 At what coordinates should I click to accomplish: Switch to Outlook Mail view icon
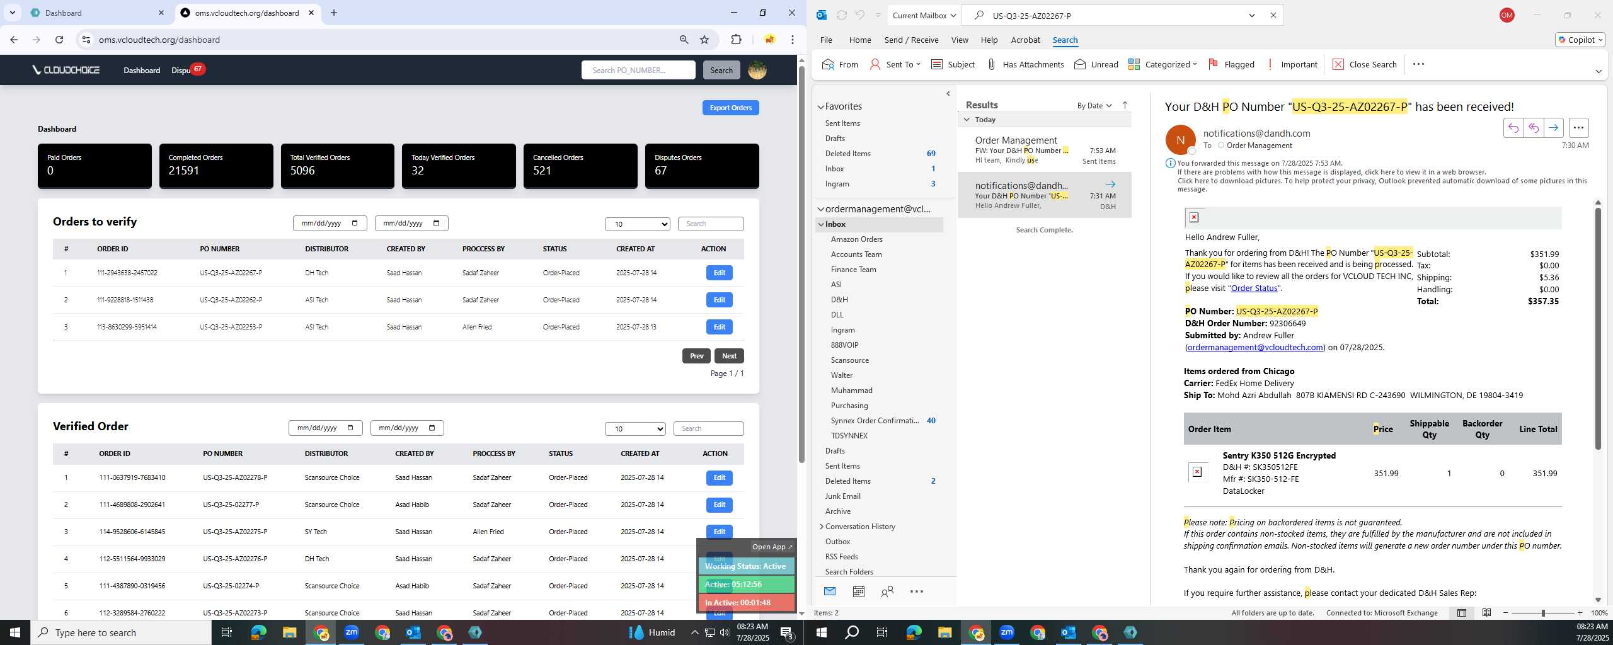830,591
